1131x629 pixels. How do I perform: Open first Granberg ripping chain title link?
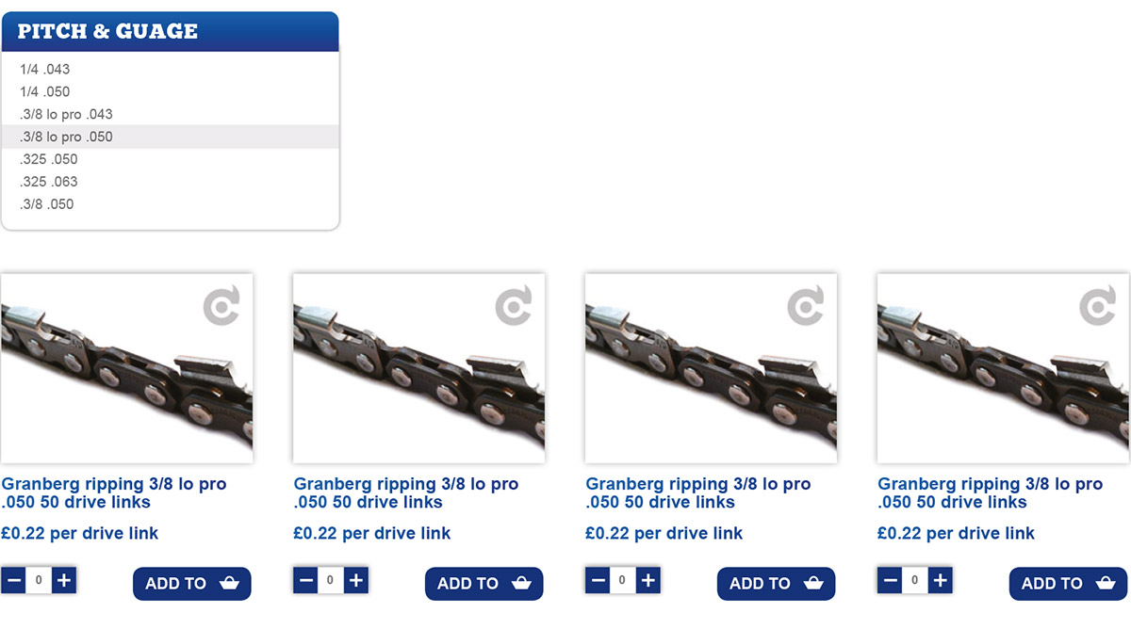pos(114,492)
